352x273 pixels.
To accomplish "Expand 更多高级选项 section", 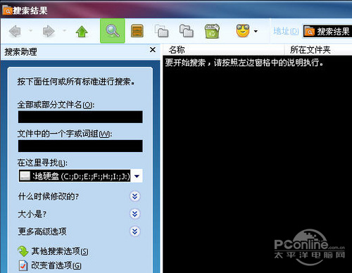I will click(x=135, y=231).
